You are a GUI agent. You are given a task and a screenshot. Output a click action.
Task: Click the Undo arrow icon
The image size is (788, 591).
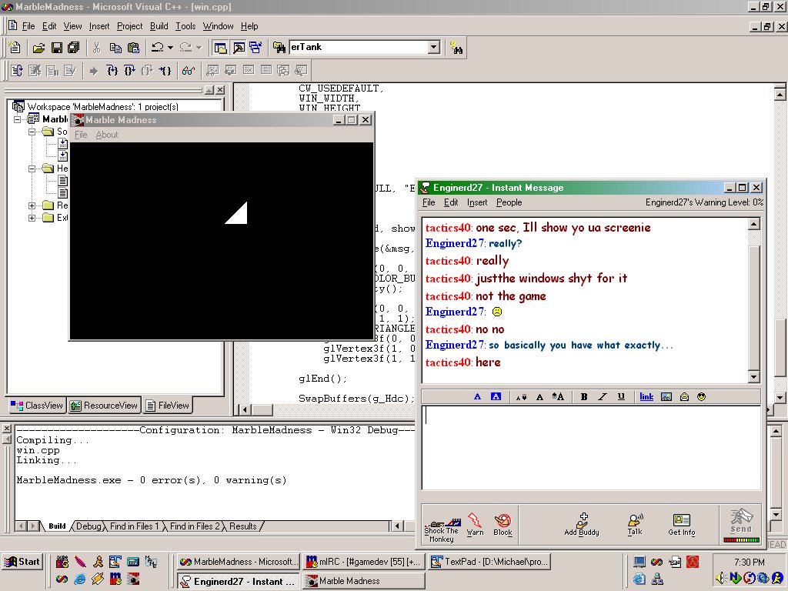pyautogui.click(x=158, y=48)
